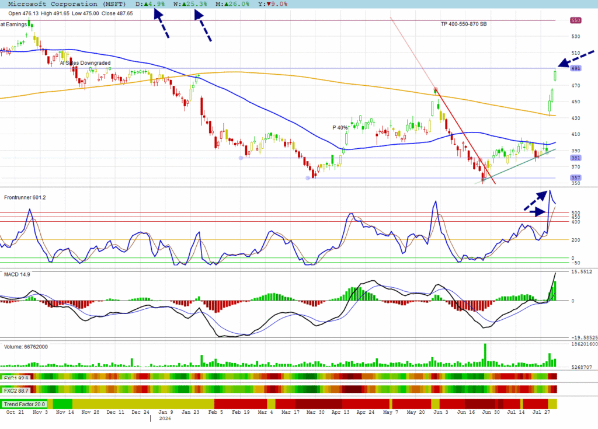The image size is (598, 429).
Task: Click the Earnings annotation label
Action: (x=14, y=25)
